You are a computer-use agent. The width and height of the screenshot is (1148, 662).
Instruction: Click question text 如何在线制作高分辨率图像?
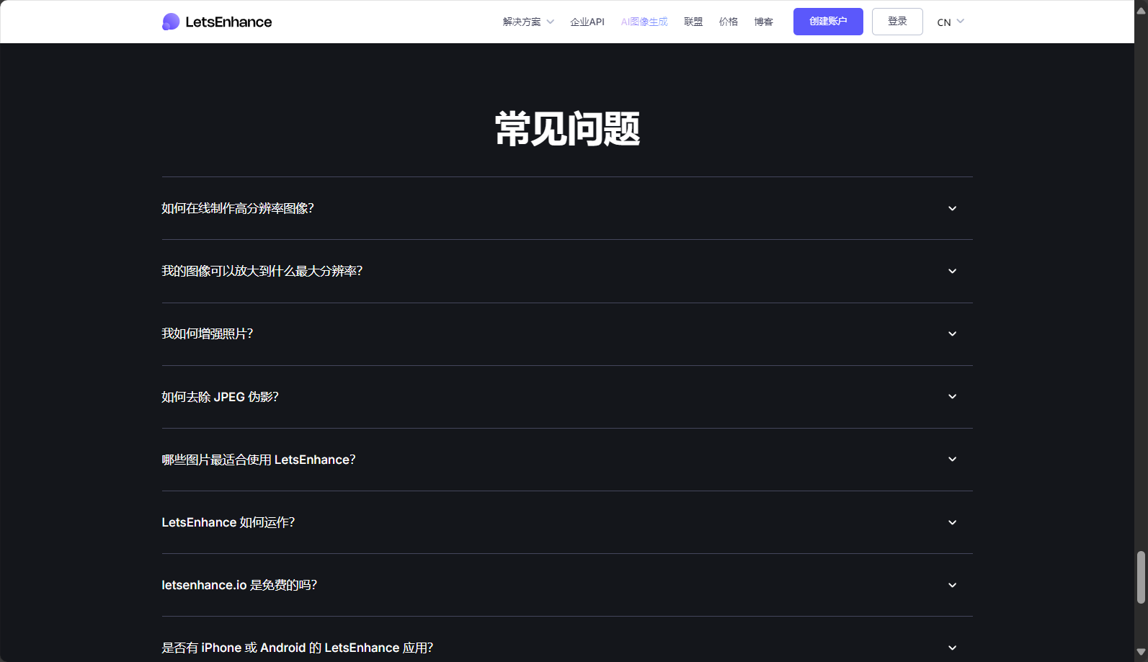(238, 208)
